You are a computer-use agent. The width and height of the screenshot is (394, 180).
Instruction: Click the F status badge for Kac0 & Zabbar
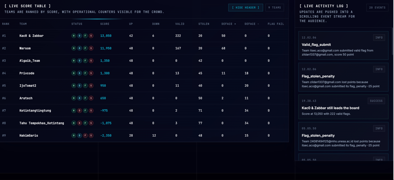(85, 36)
